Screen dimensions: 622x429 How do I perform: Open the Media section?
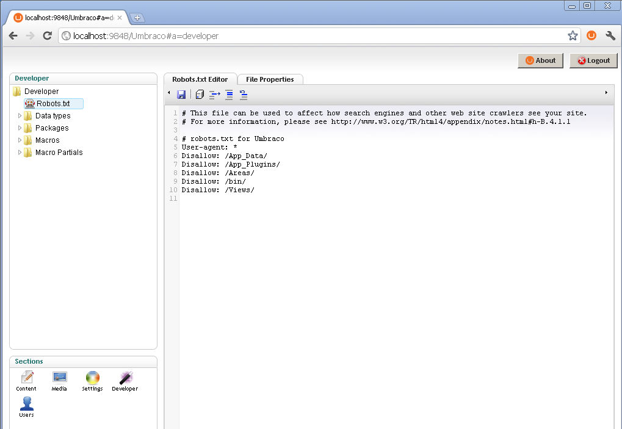point(59,381)
